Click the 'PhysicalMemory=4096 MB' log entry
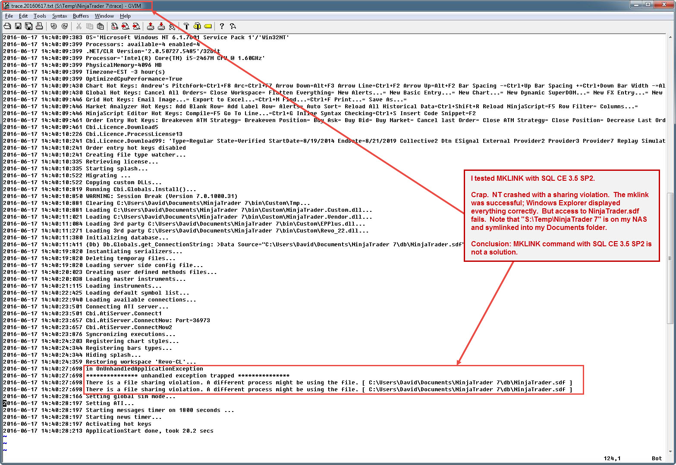The height and width of the screenshot is (465, 676). (82, 65)
